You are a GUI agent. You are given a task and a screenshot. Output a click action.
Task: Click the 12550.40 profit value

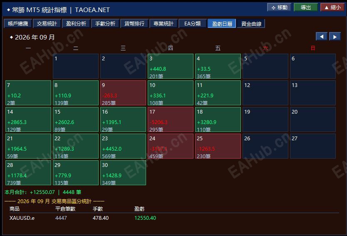coord(145,218)
